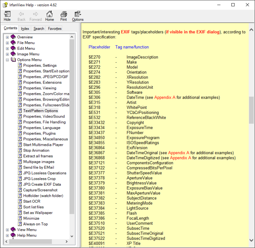This screenshot has height=248, width=255.
Task: Expand the File Menu tree node
Action: coord(7,43)
